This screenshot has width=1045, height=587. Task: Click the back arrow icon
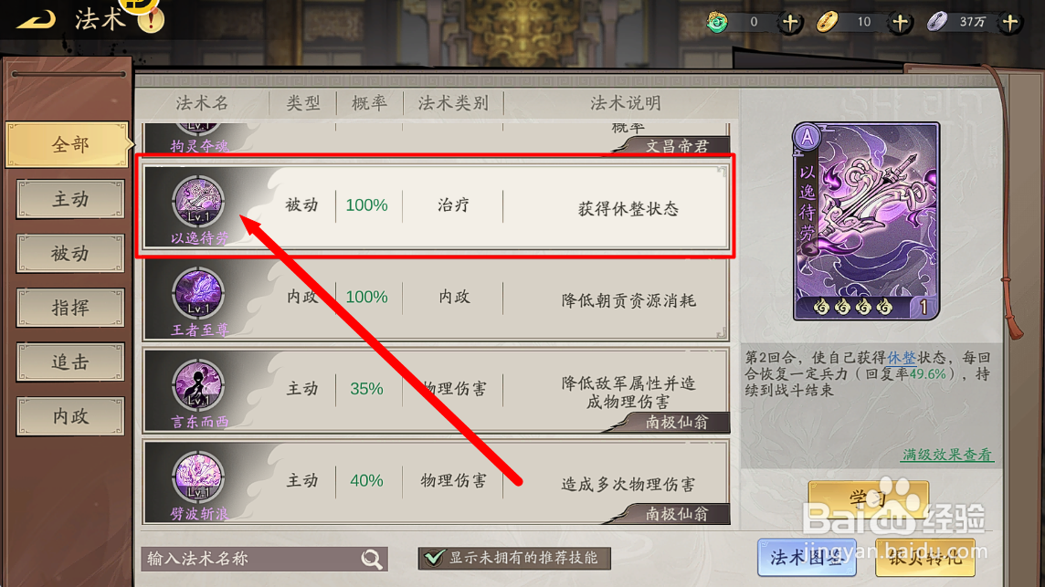point(36,20)
